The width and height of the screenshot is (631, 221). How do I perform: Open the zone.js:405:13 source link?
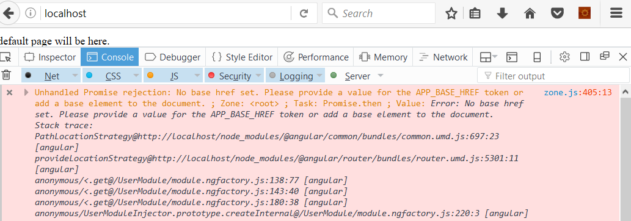578,93
